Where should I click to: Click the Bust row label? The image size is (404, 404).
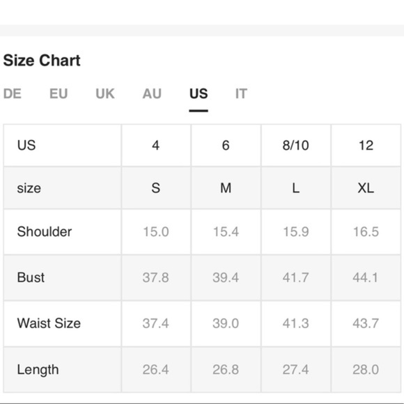31,277
